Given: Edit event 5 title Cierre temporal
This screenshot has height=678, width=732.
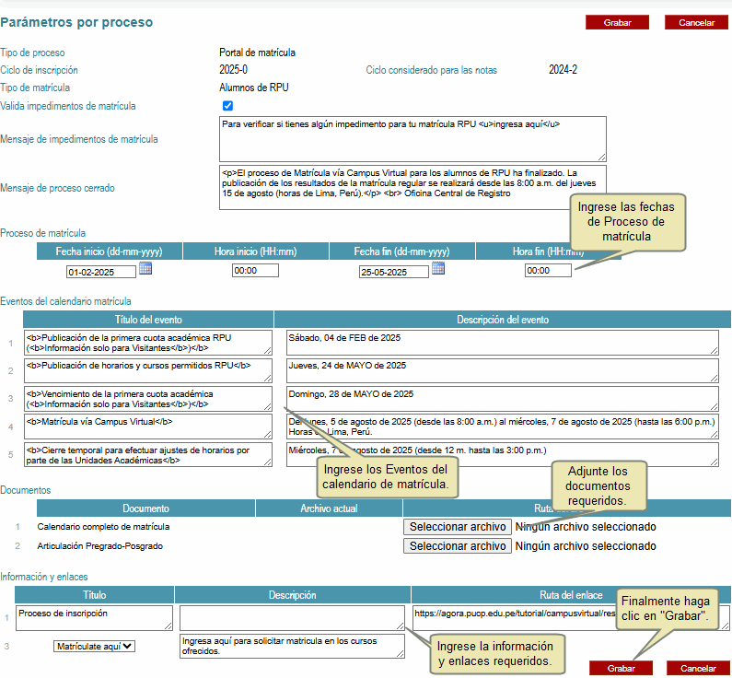Looking at the screenshot, I should tap(148, 455).
